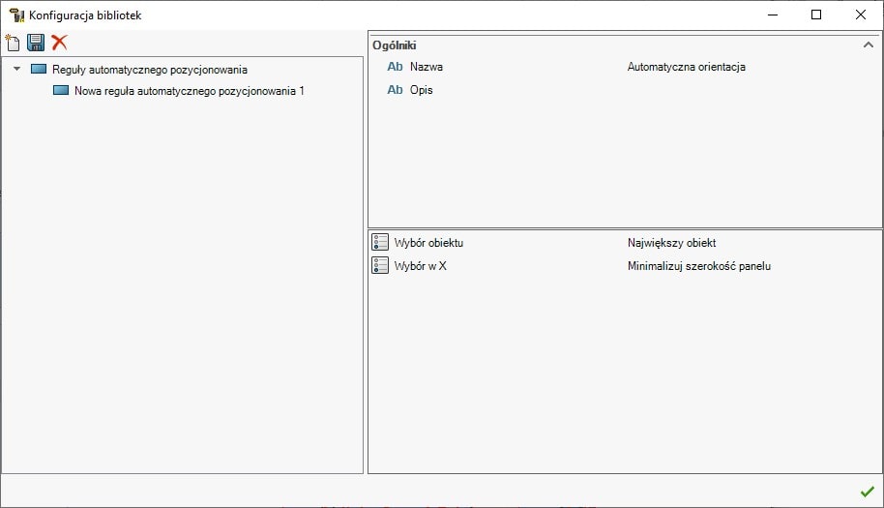Maximize the Konfiguracja bibliotek window
Image resolution: width=884 pixels, height=508 pixels.
(x=815, y=15)
